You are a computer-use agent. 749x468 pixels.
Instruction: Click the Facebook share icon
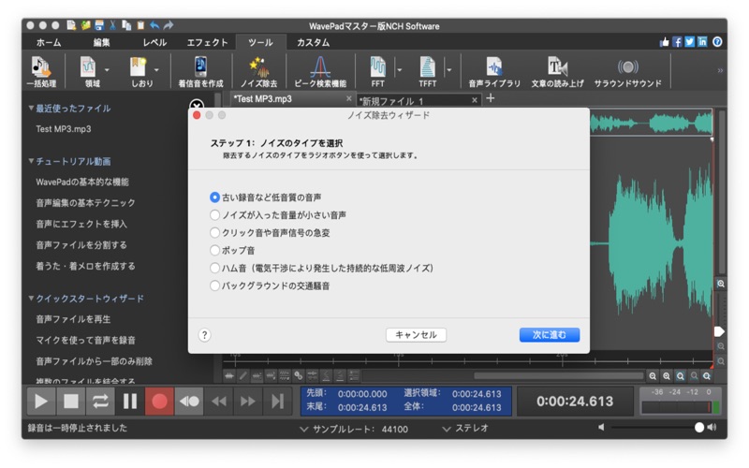point(677,42)
